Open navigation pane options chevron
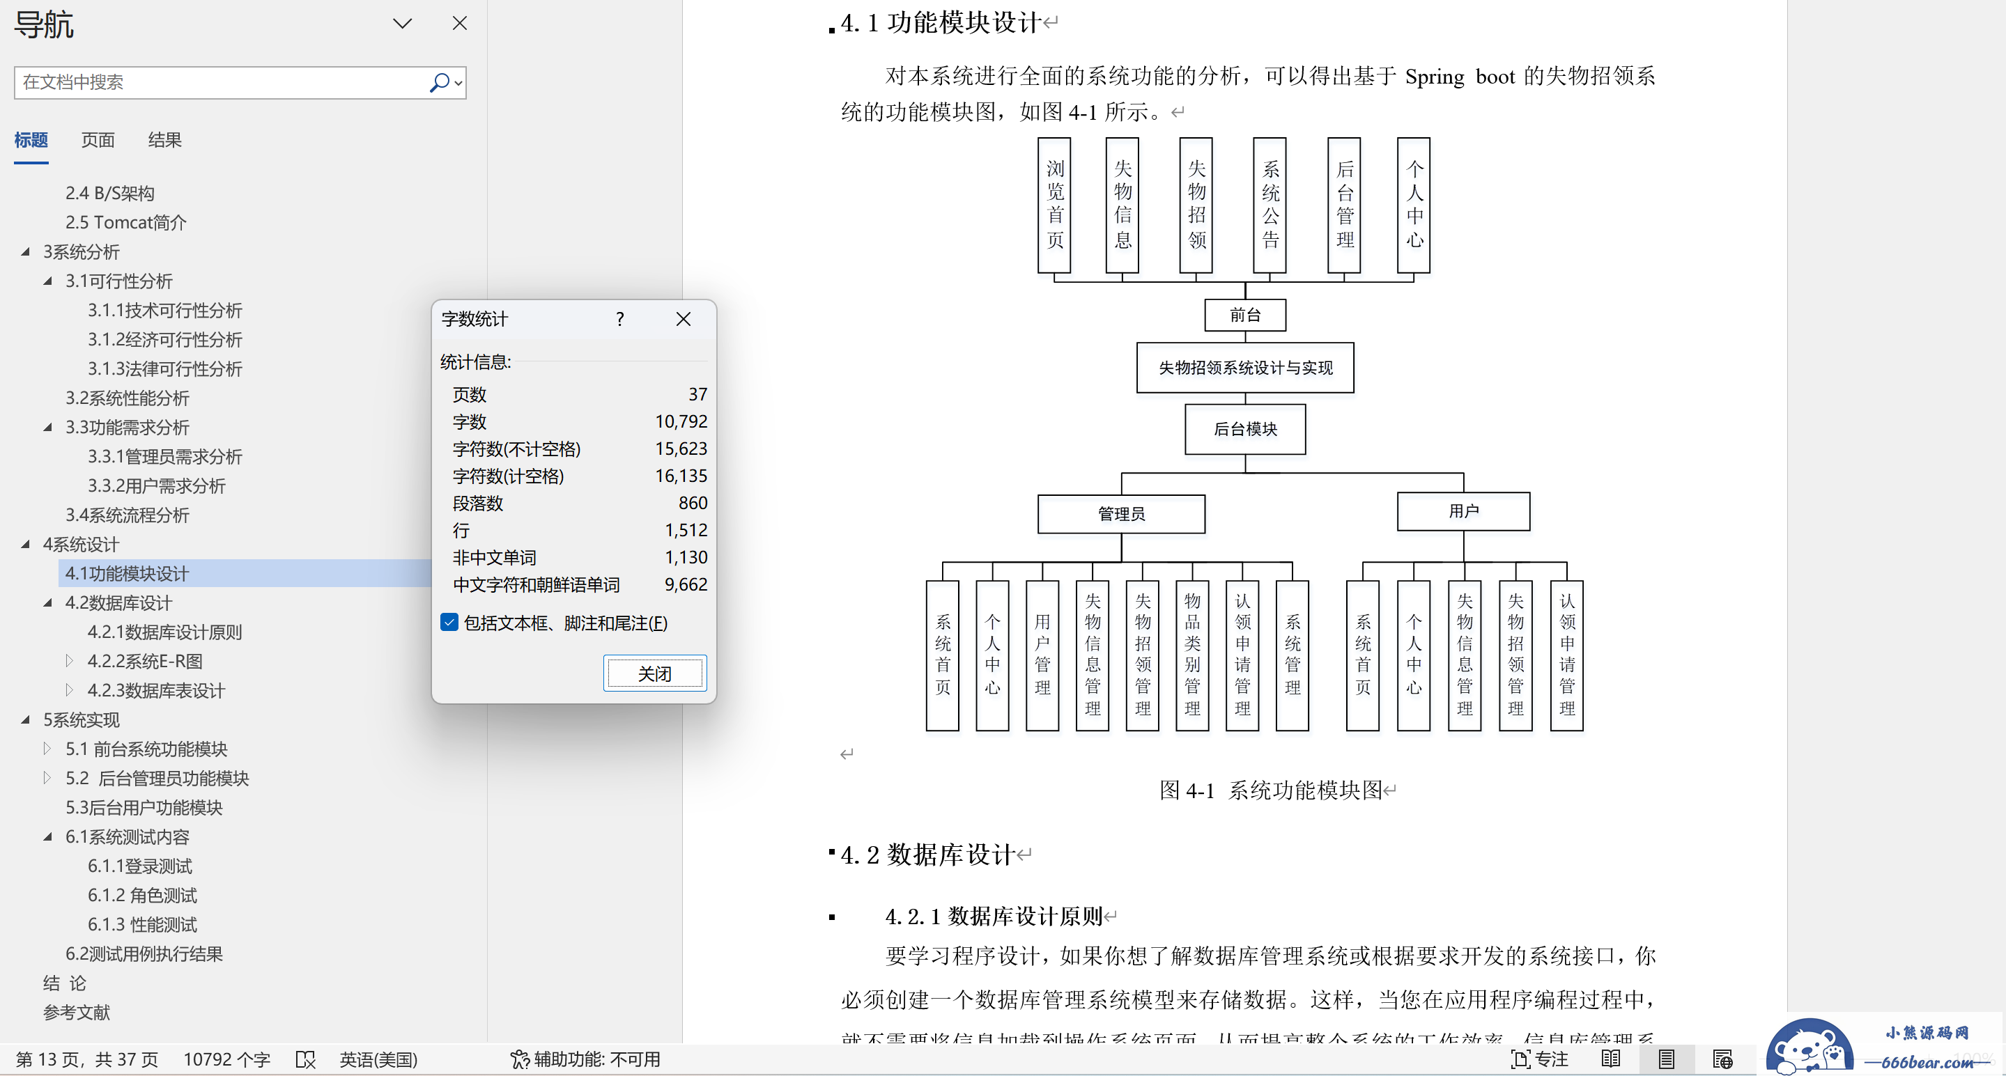2006x1076 pixels. click(402, 24)
